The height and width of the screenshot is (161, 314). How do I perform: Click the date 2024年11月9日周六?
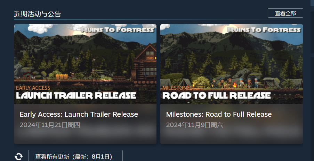point(194,125)
